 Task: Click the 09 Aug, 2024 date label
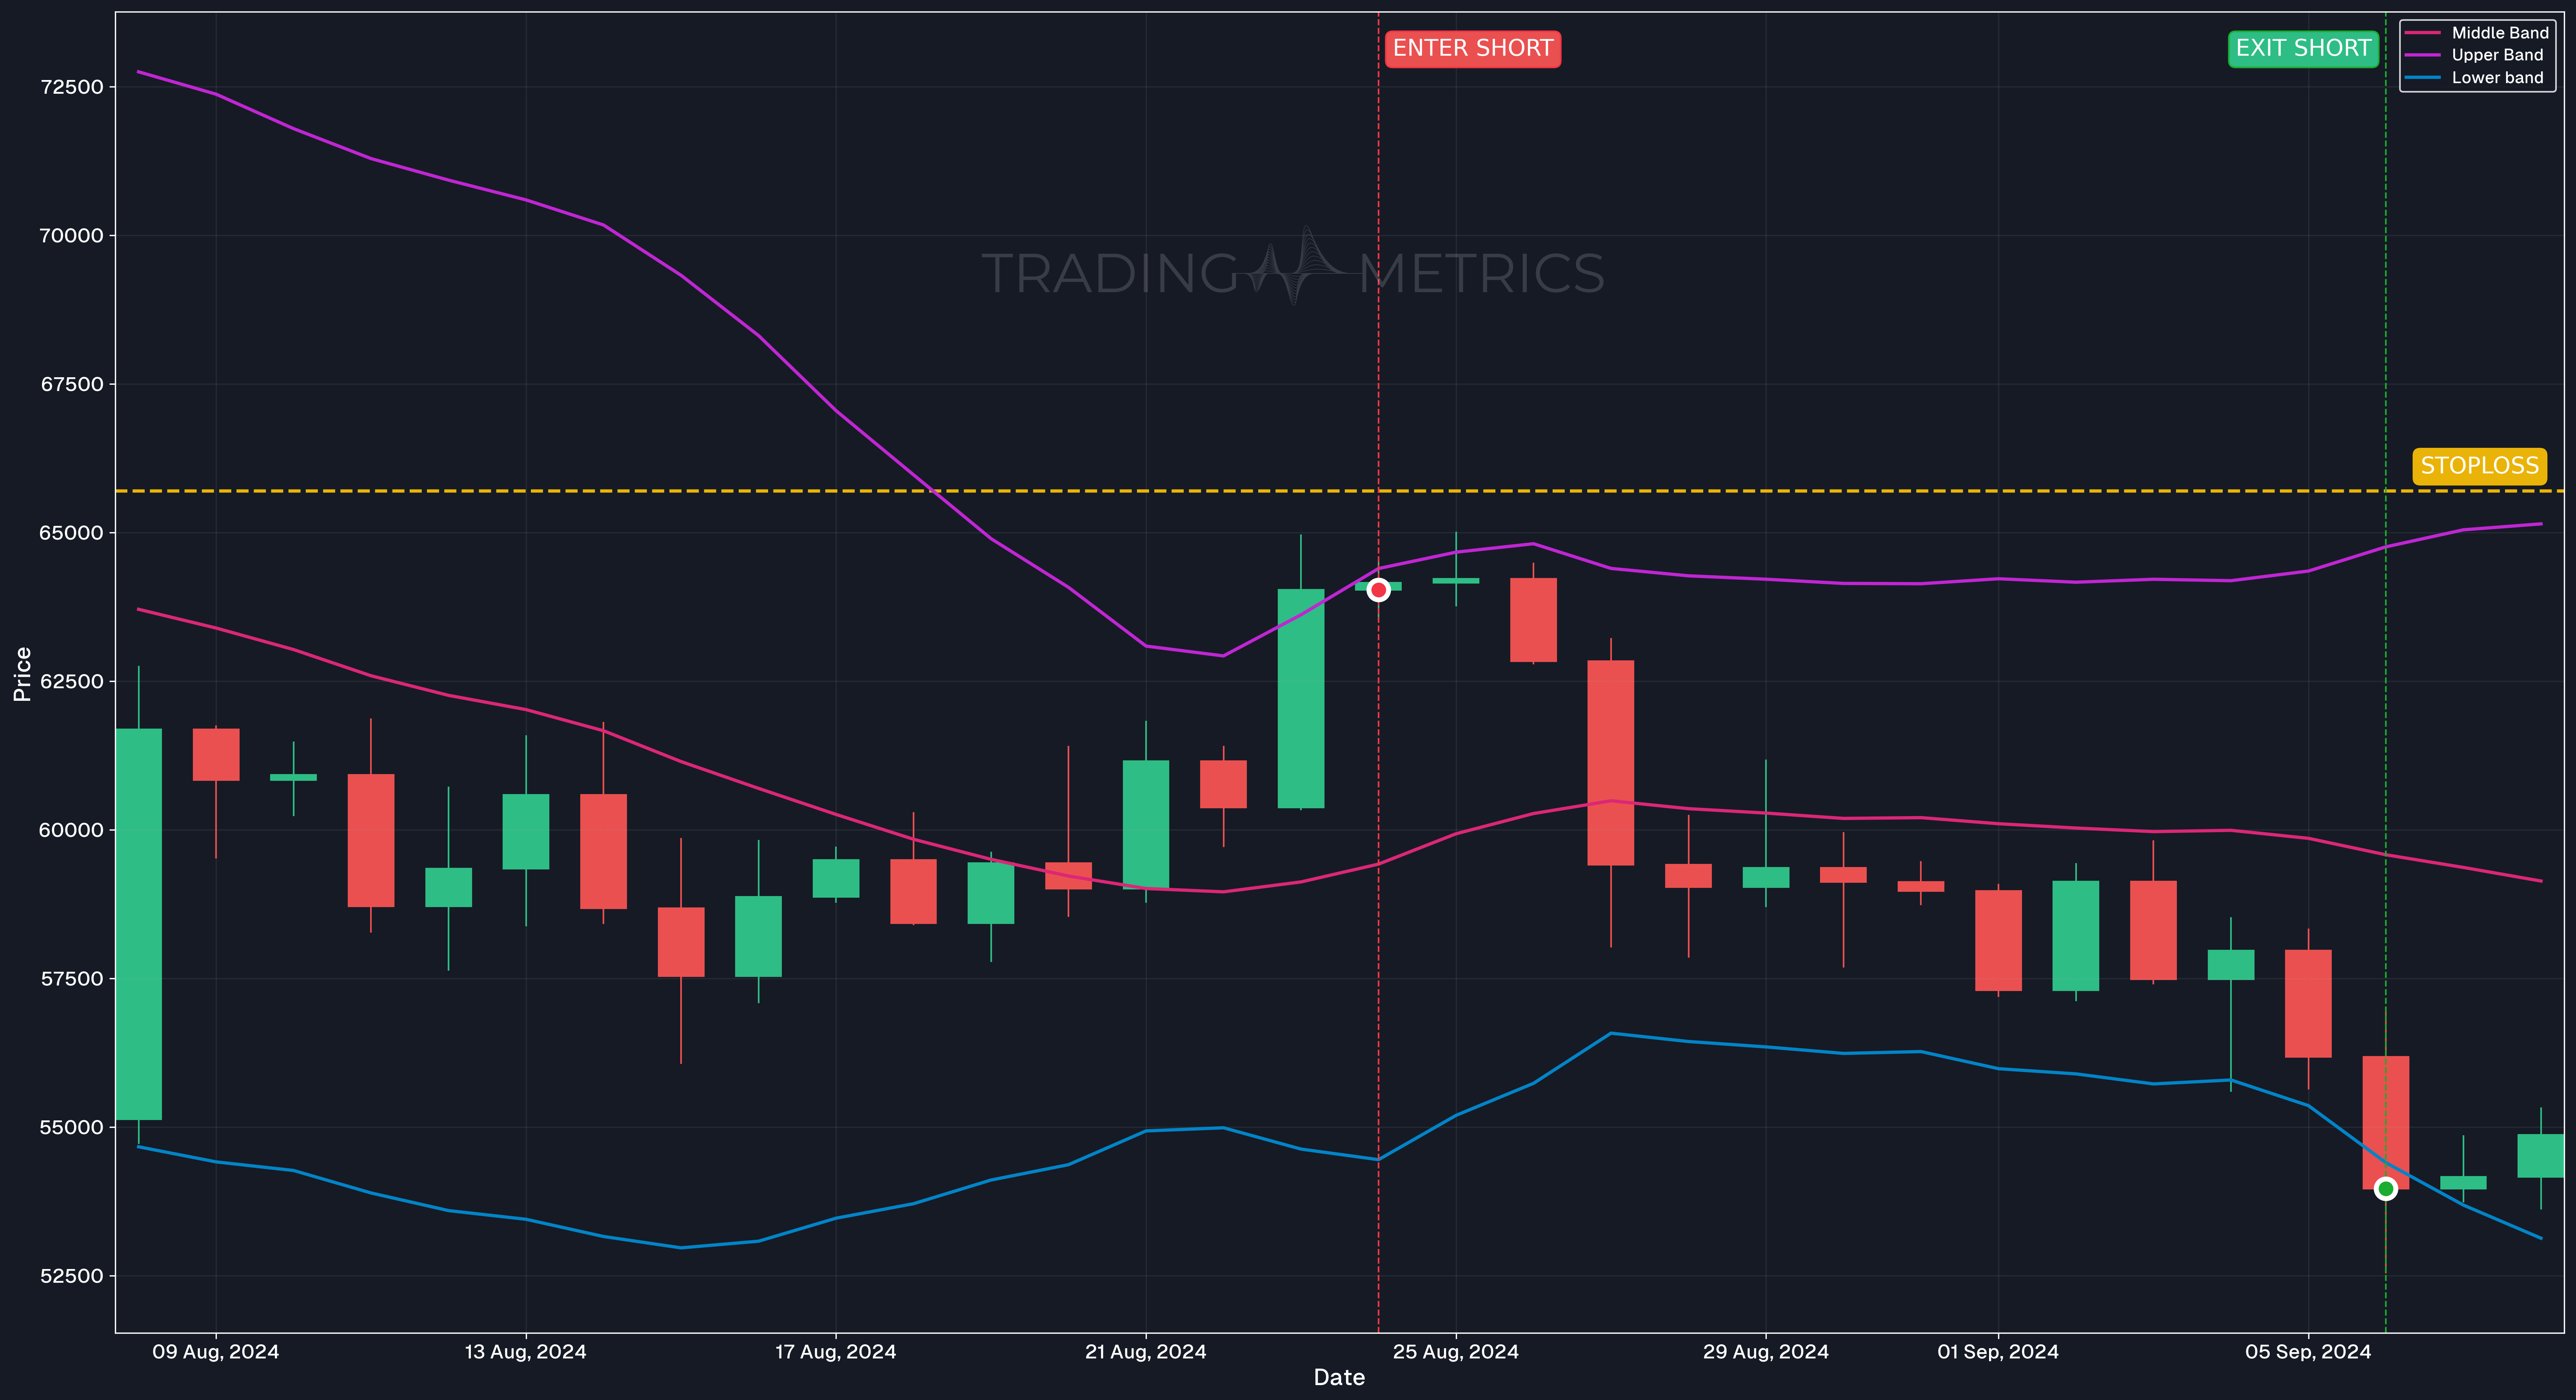tap(216, 1352)
